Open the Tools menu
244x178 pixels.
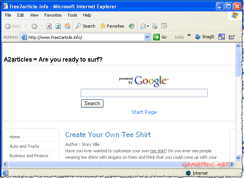click(x=72, y=15)
